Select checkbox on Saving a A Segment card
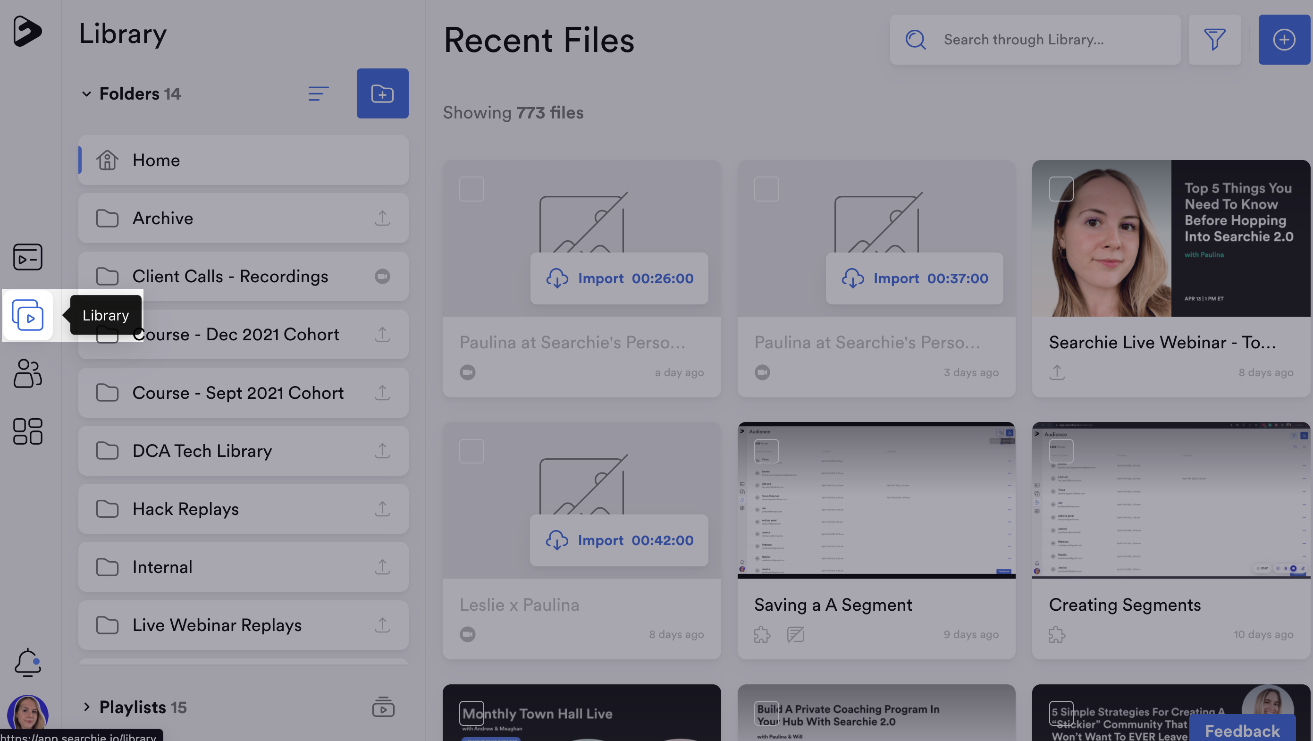The height and width of the screenshot is (741, 1313). pos(766,451)
